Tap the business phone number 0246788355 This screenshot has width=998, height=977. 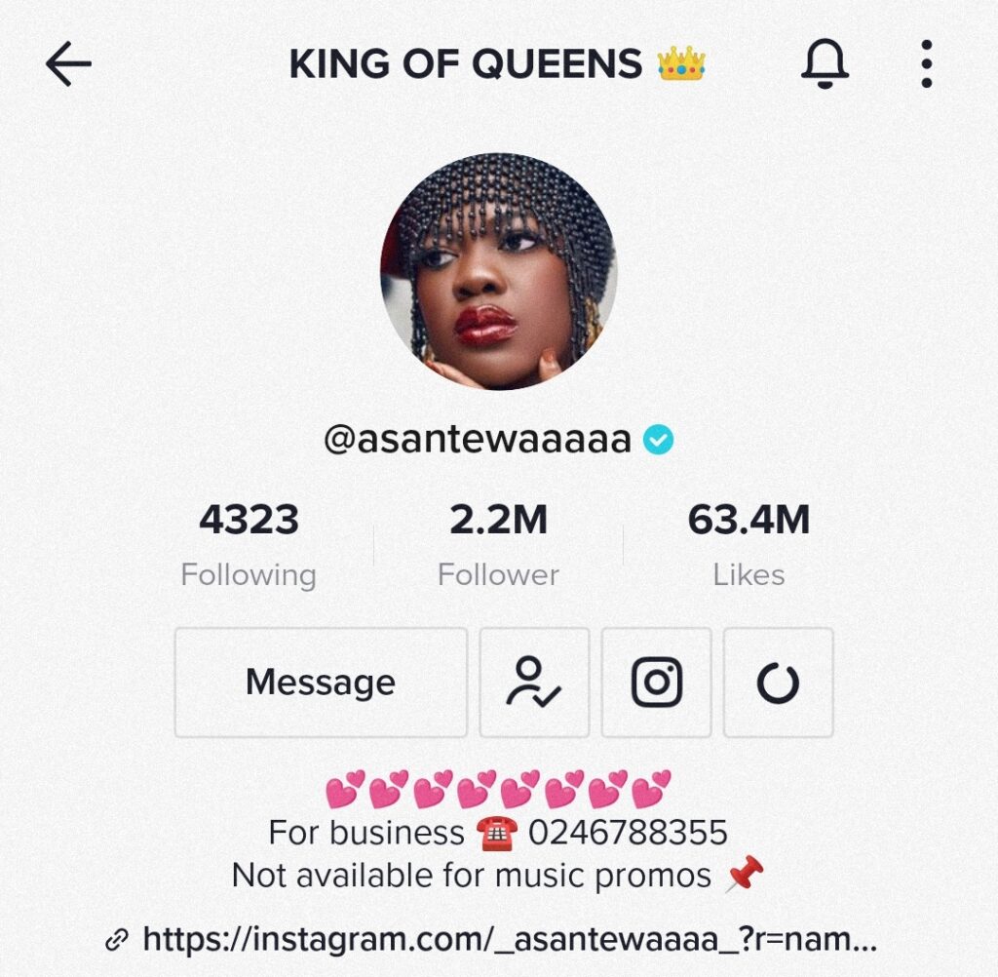[x=628, y=833]
